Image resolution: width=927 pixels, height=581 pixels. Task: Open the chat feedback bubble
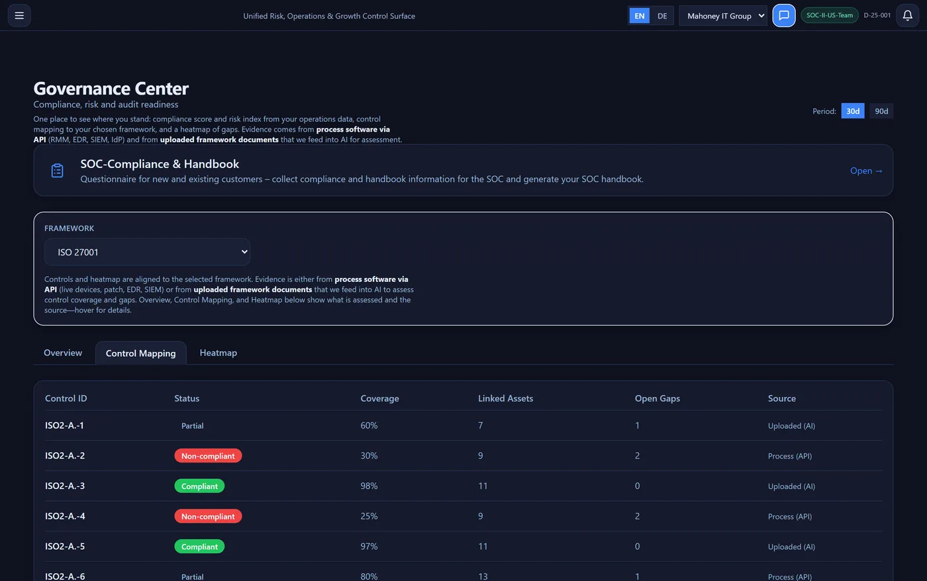[783, 15]
